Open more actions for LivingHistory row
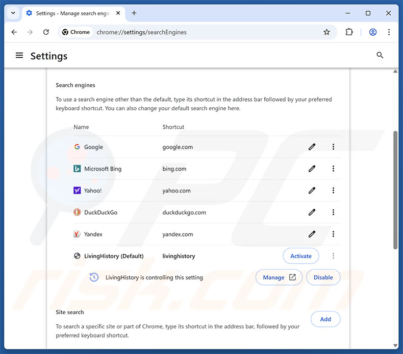Screen dimensions: 403x354 click(333, 256)
